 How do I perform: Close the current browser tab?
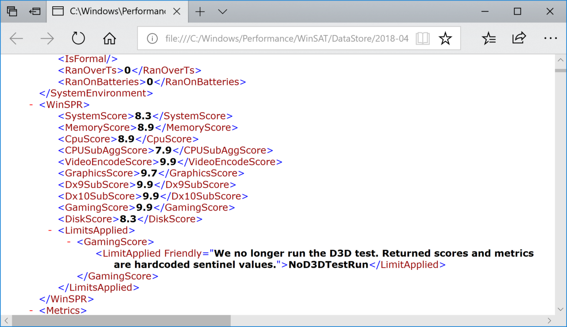(x=177, y=12)
